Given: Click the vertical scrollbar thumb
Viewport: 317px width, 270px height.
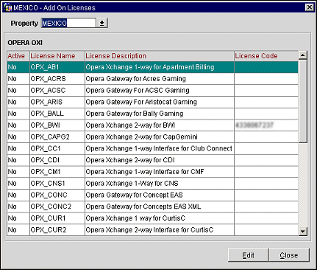Looking at the screenshot, I should (303, 101).
